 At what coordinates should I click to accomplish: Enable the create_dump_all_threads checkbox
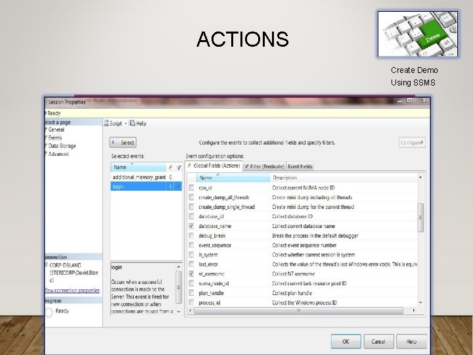pyautogui.click(x=191, y=197)
